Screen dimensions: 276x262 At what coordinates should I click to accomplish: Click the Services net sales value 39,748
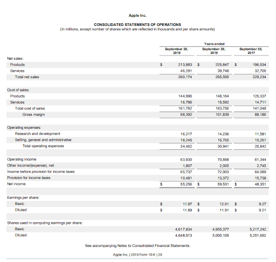click(223, 71)
